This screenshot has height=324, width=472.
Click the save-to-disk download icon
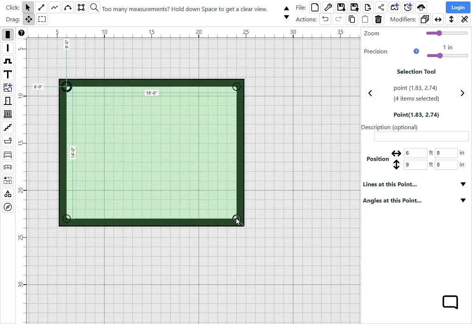(341, 7)
